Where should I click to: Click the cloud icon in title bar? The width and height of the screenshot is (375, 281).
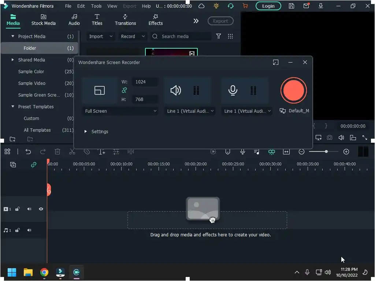pyautogui.click(x=201, y=6)
